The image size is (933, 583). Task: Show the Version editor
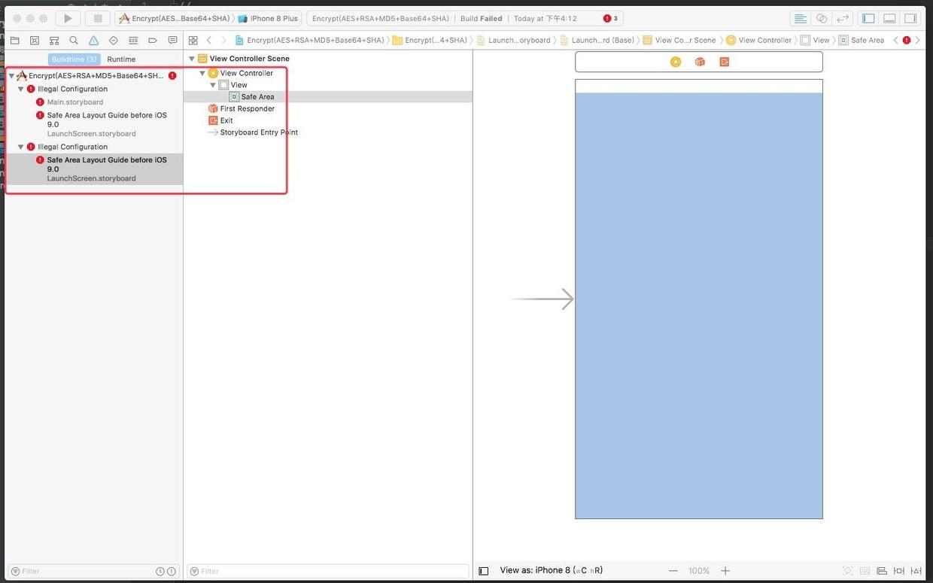point(843,18)
